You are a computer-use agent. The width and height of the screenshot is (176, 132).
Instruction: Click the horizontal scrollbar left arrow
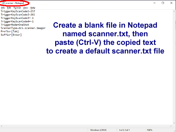click(x=2, y=126)
